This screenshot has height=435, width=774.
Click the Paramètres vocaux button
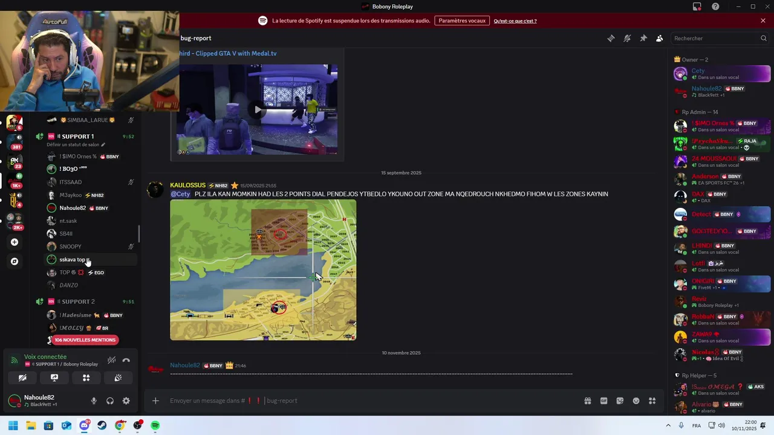462,21
